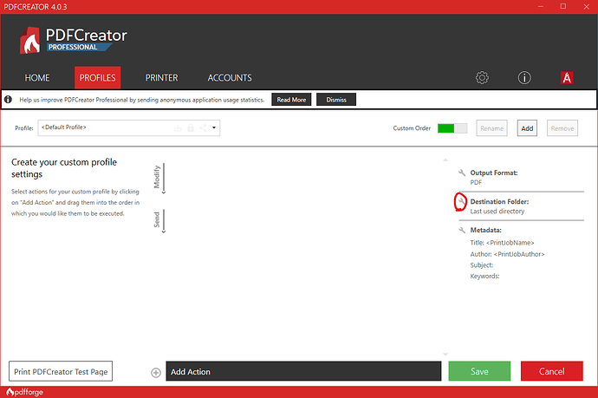
Task: Go to the HOME tab
Action: pos(37,78)
